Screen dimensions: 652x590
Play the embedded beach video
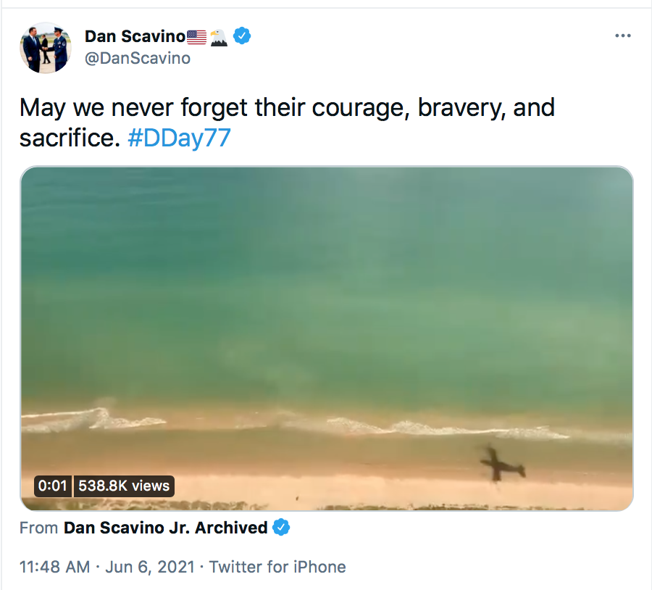point(327,338)
